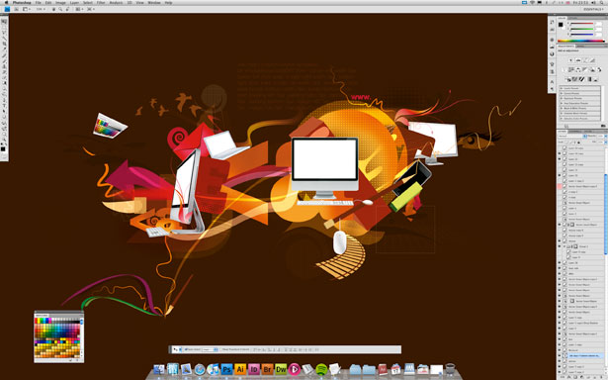
Task: Select the Move tool in the Tools panel
Action: [x=4, y=22]
